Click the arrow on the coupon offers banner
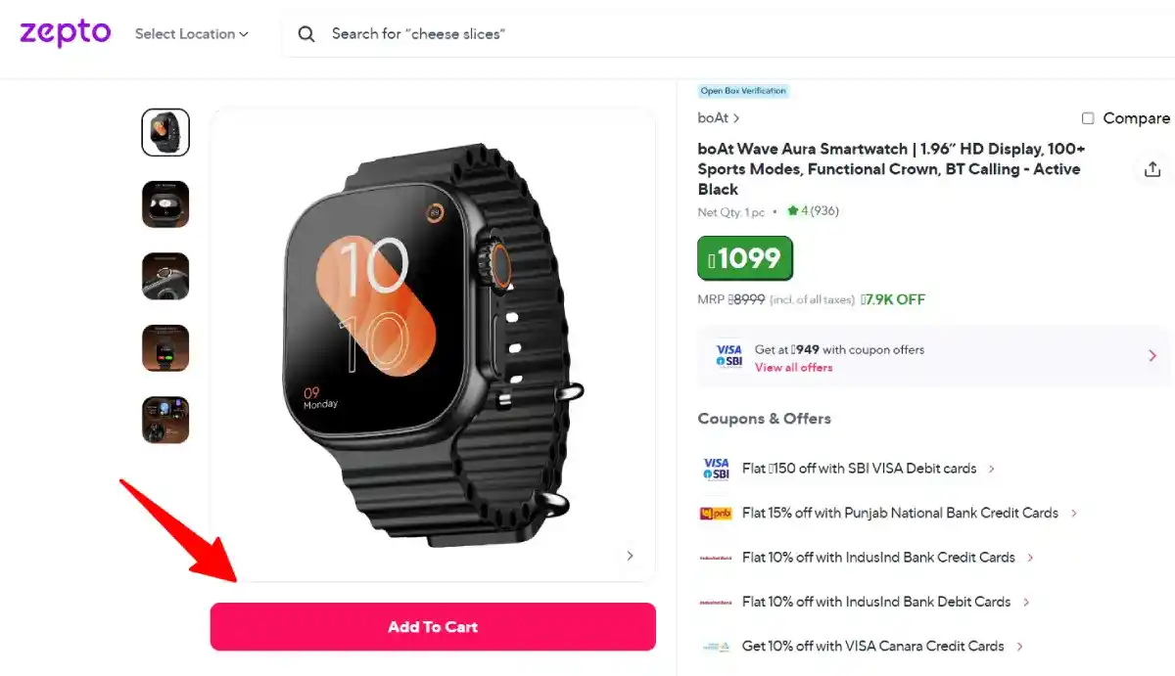The width and height of the screenshot is (1175, 676). (x=1153, y=355)
